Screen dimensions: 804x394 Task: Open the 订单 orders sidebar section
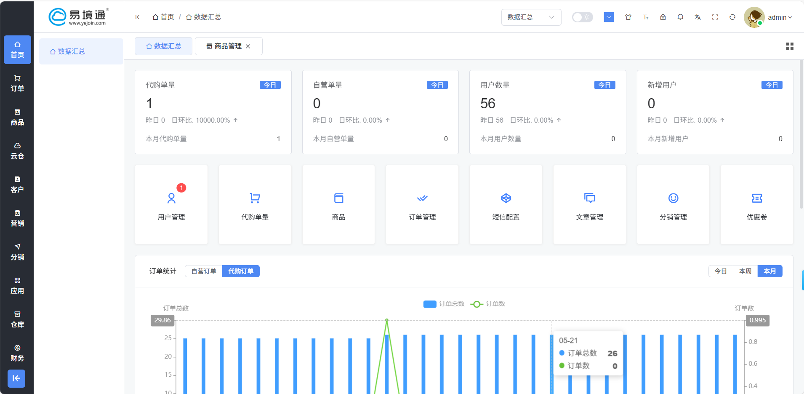tap(17, 83)
